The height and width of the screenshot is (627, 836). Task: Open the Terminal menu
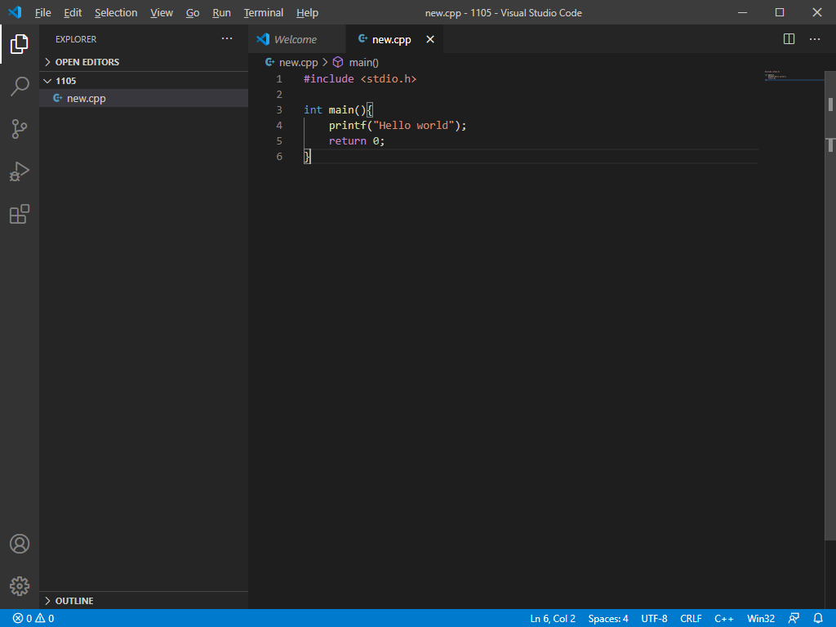coord(264,13)
